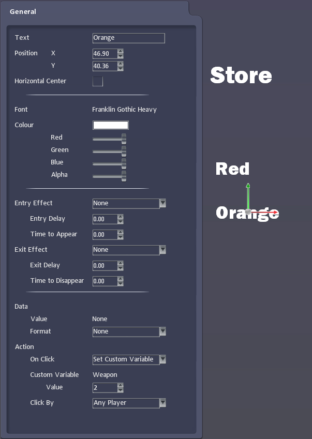
Task: Decrease Position Y value with down arrow
Action: (121, 69)
